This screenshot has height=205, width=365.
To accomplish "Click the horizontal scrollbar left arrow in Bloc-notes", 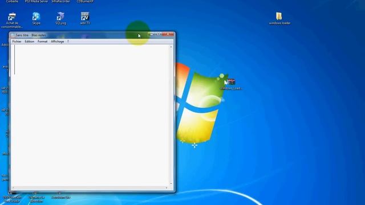I will pos(13,188).
